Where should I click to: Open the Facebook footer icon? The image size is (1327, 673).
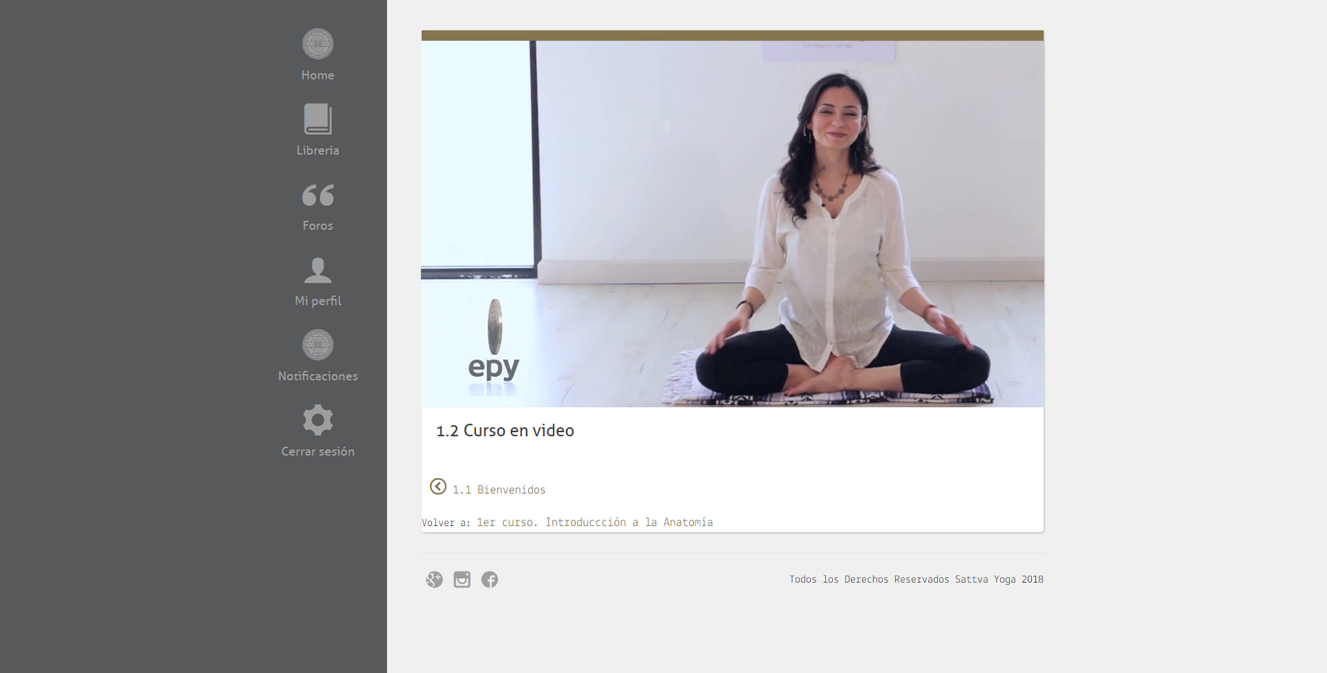[489, 579]
